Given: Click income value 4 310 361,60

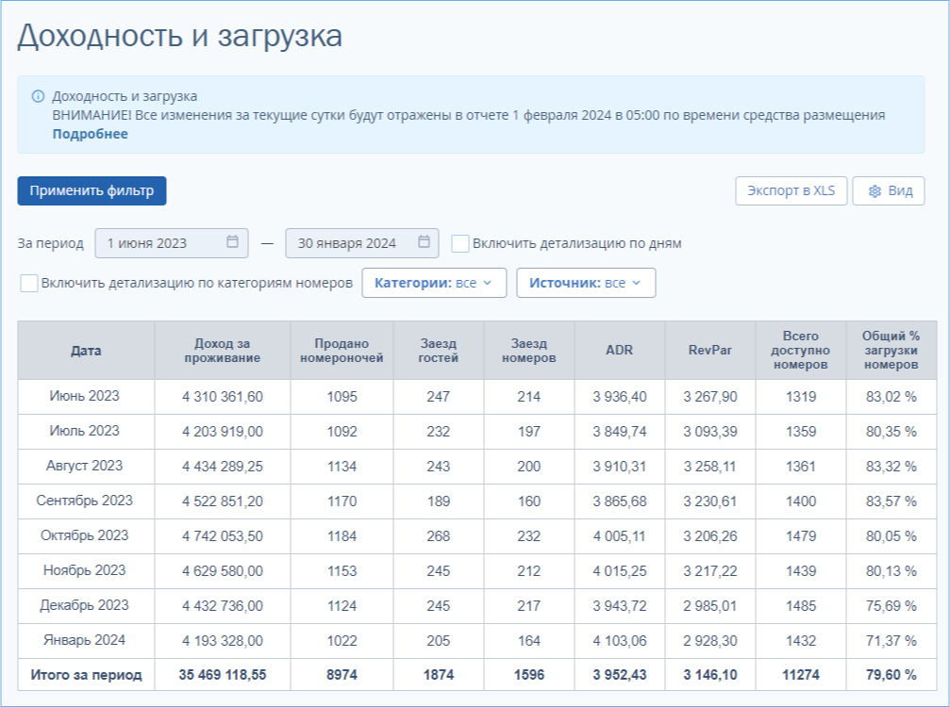Looking at the screenshot, I should click(x=223, y=397).
